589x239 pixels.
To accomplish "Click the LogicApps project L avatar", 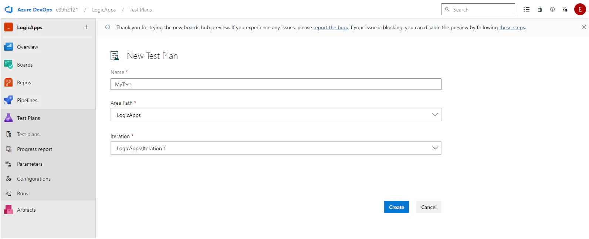I will click(9, 27).
